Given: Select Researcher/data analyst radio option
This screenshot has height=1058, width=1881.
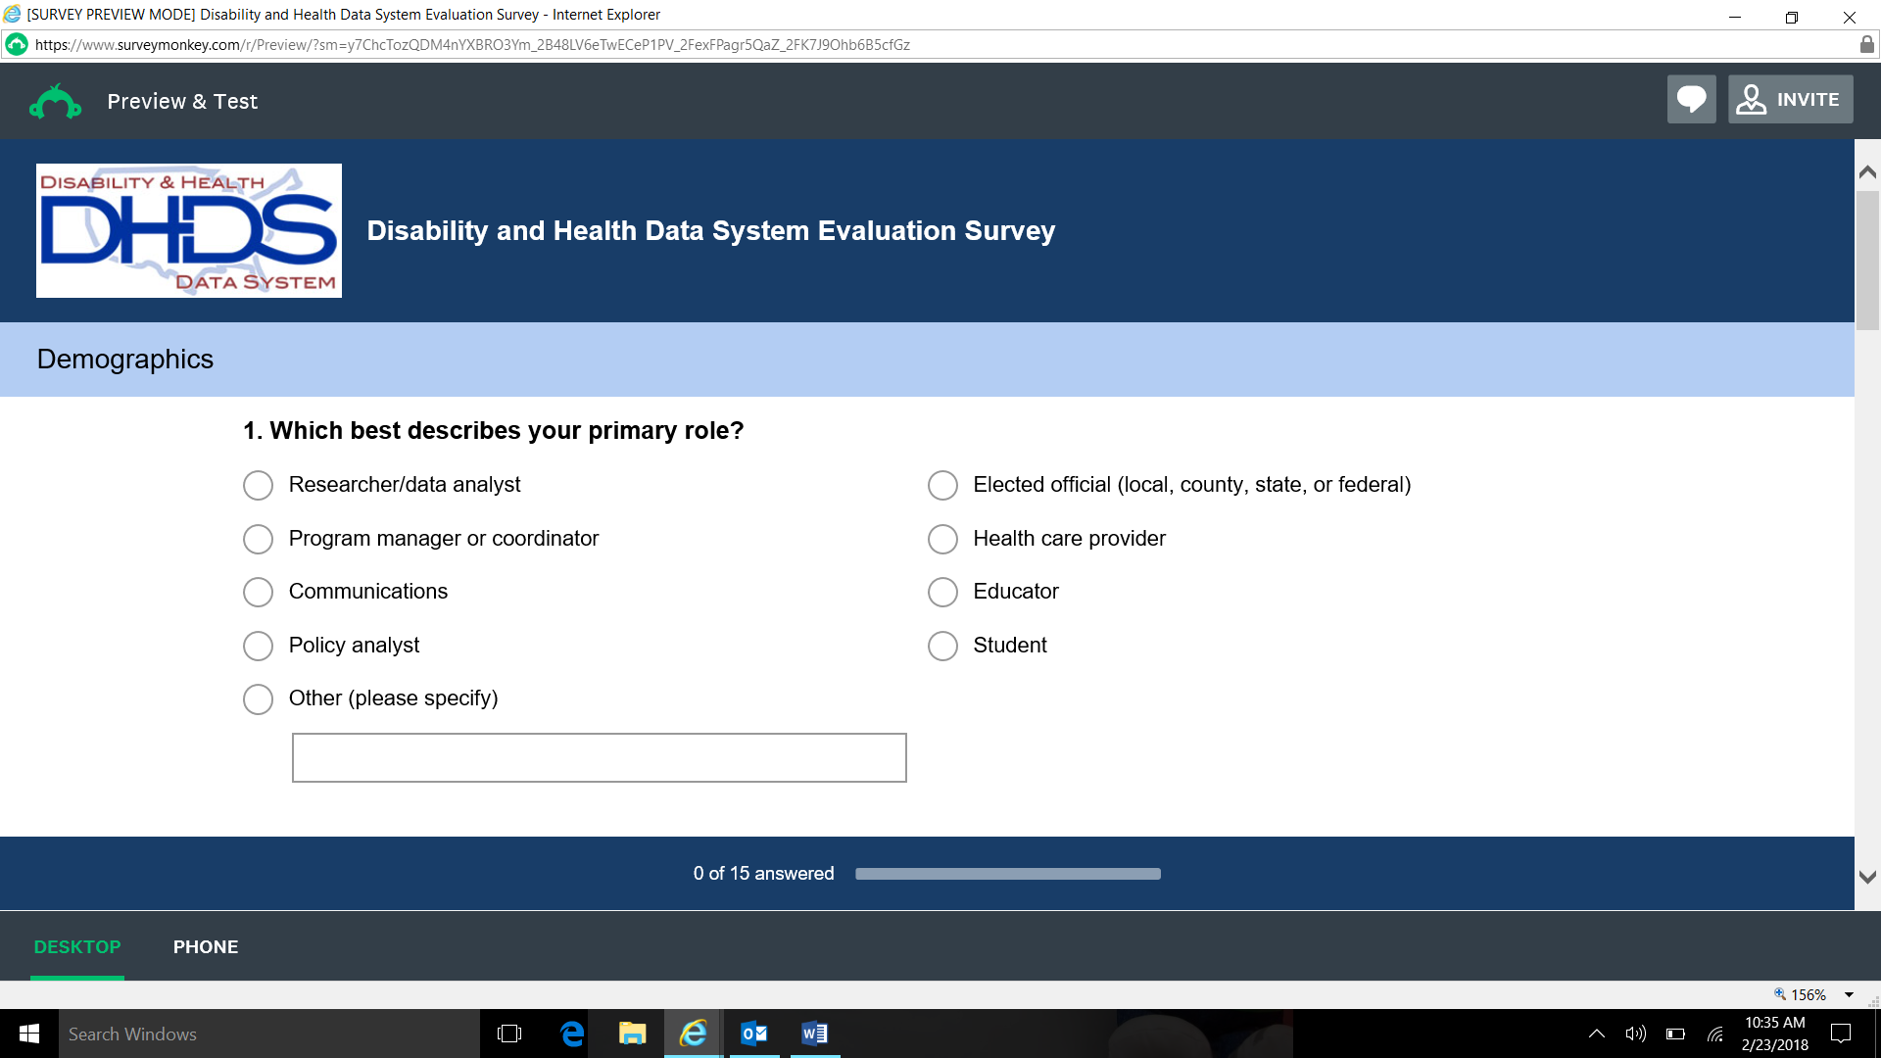Looking at the screenshot, I should point(258,485).
